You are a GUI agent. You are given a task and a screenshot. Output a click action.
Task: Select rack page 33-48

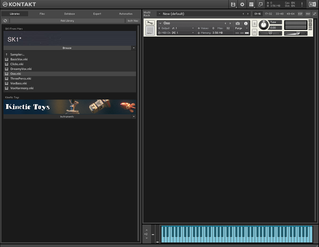[x=280, y=14]
